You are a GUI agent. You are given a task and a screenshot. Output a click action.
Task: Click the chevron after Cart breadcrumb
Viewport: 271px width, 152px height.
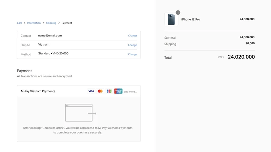pyautogui.click(x=24, y=23)
